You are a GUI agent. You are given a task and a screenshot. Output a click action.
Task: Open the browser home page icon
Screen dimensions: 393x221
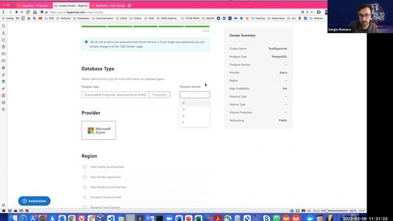tap(35, 12)
